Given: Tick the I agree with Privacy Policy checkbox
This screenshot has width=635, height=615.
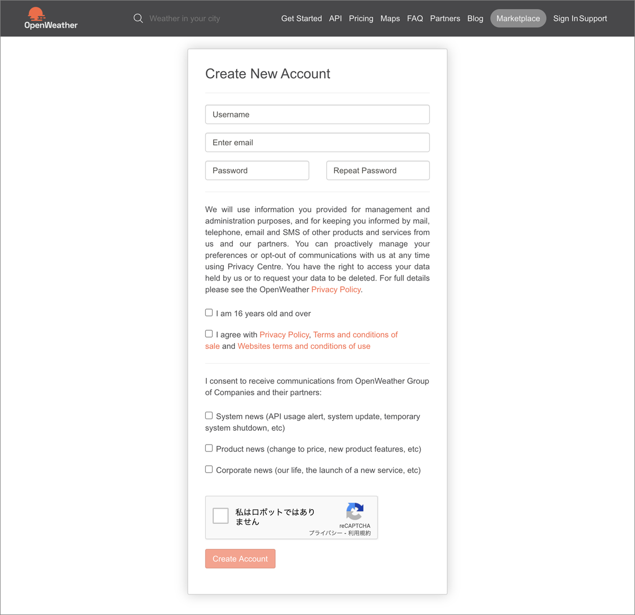Looking at the screenshot, I should (209, 334).
